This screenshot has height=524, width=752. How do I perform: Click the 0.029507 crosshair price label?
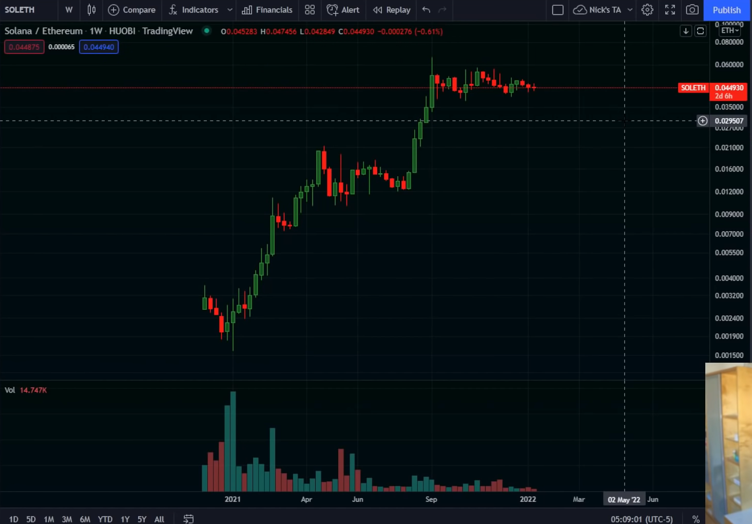pos(729,121)
